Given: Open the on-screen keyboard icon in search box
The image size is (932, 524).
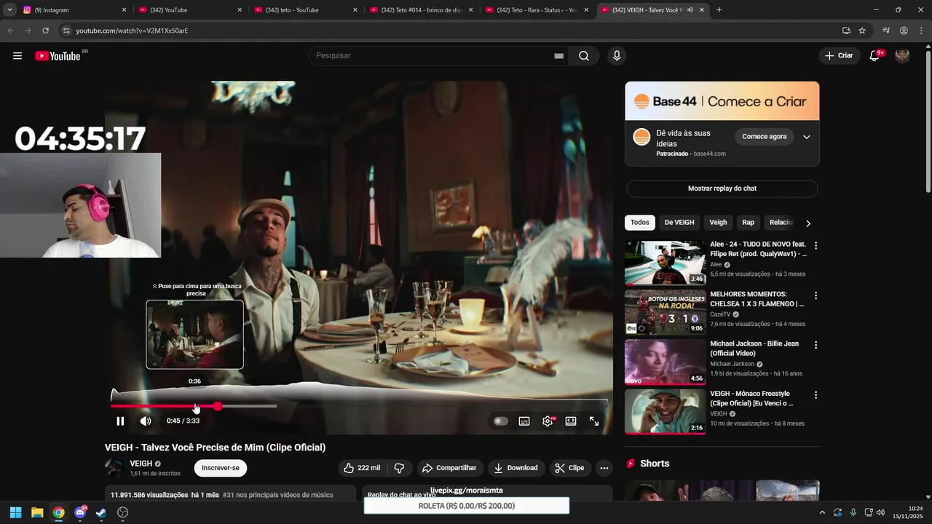Looking at the screenshot, I should tap(558, 56).
